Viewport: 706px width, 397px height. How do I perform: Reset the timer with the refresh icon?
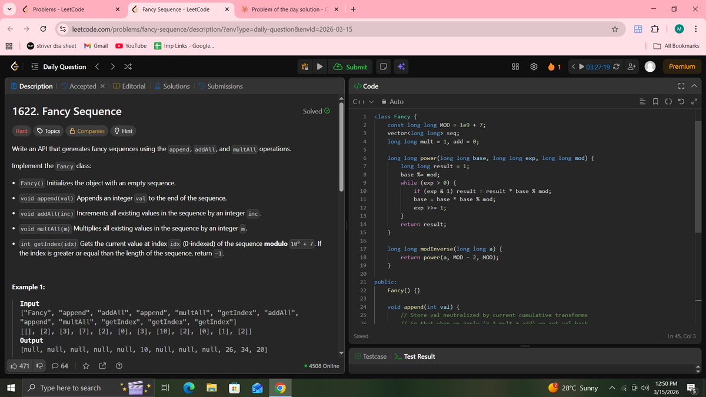[x=615, y=66]
